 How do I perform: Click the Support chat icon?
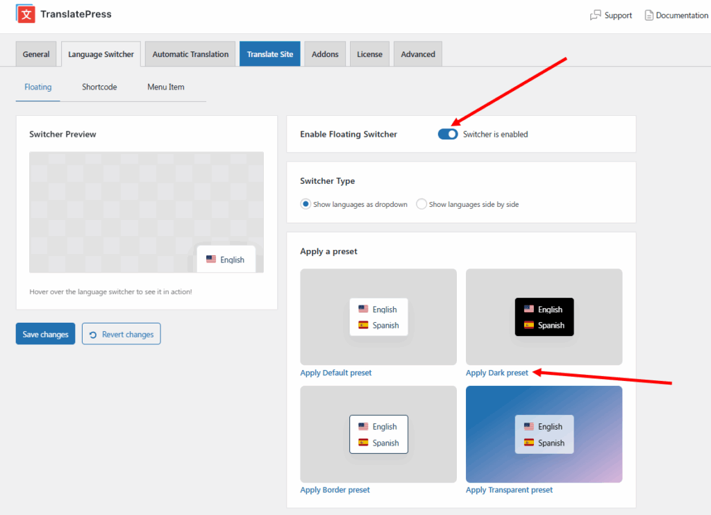[595, 15]
